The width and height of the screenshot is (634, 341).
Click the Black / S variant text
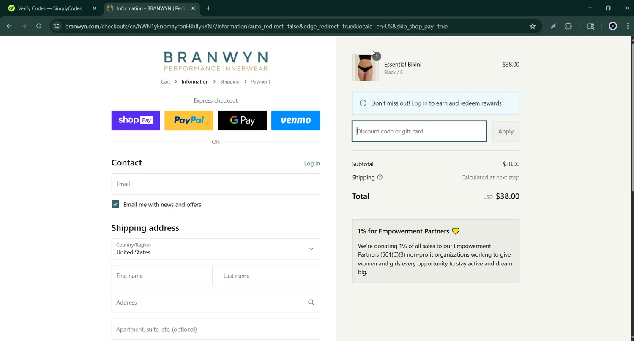(393, 73)
